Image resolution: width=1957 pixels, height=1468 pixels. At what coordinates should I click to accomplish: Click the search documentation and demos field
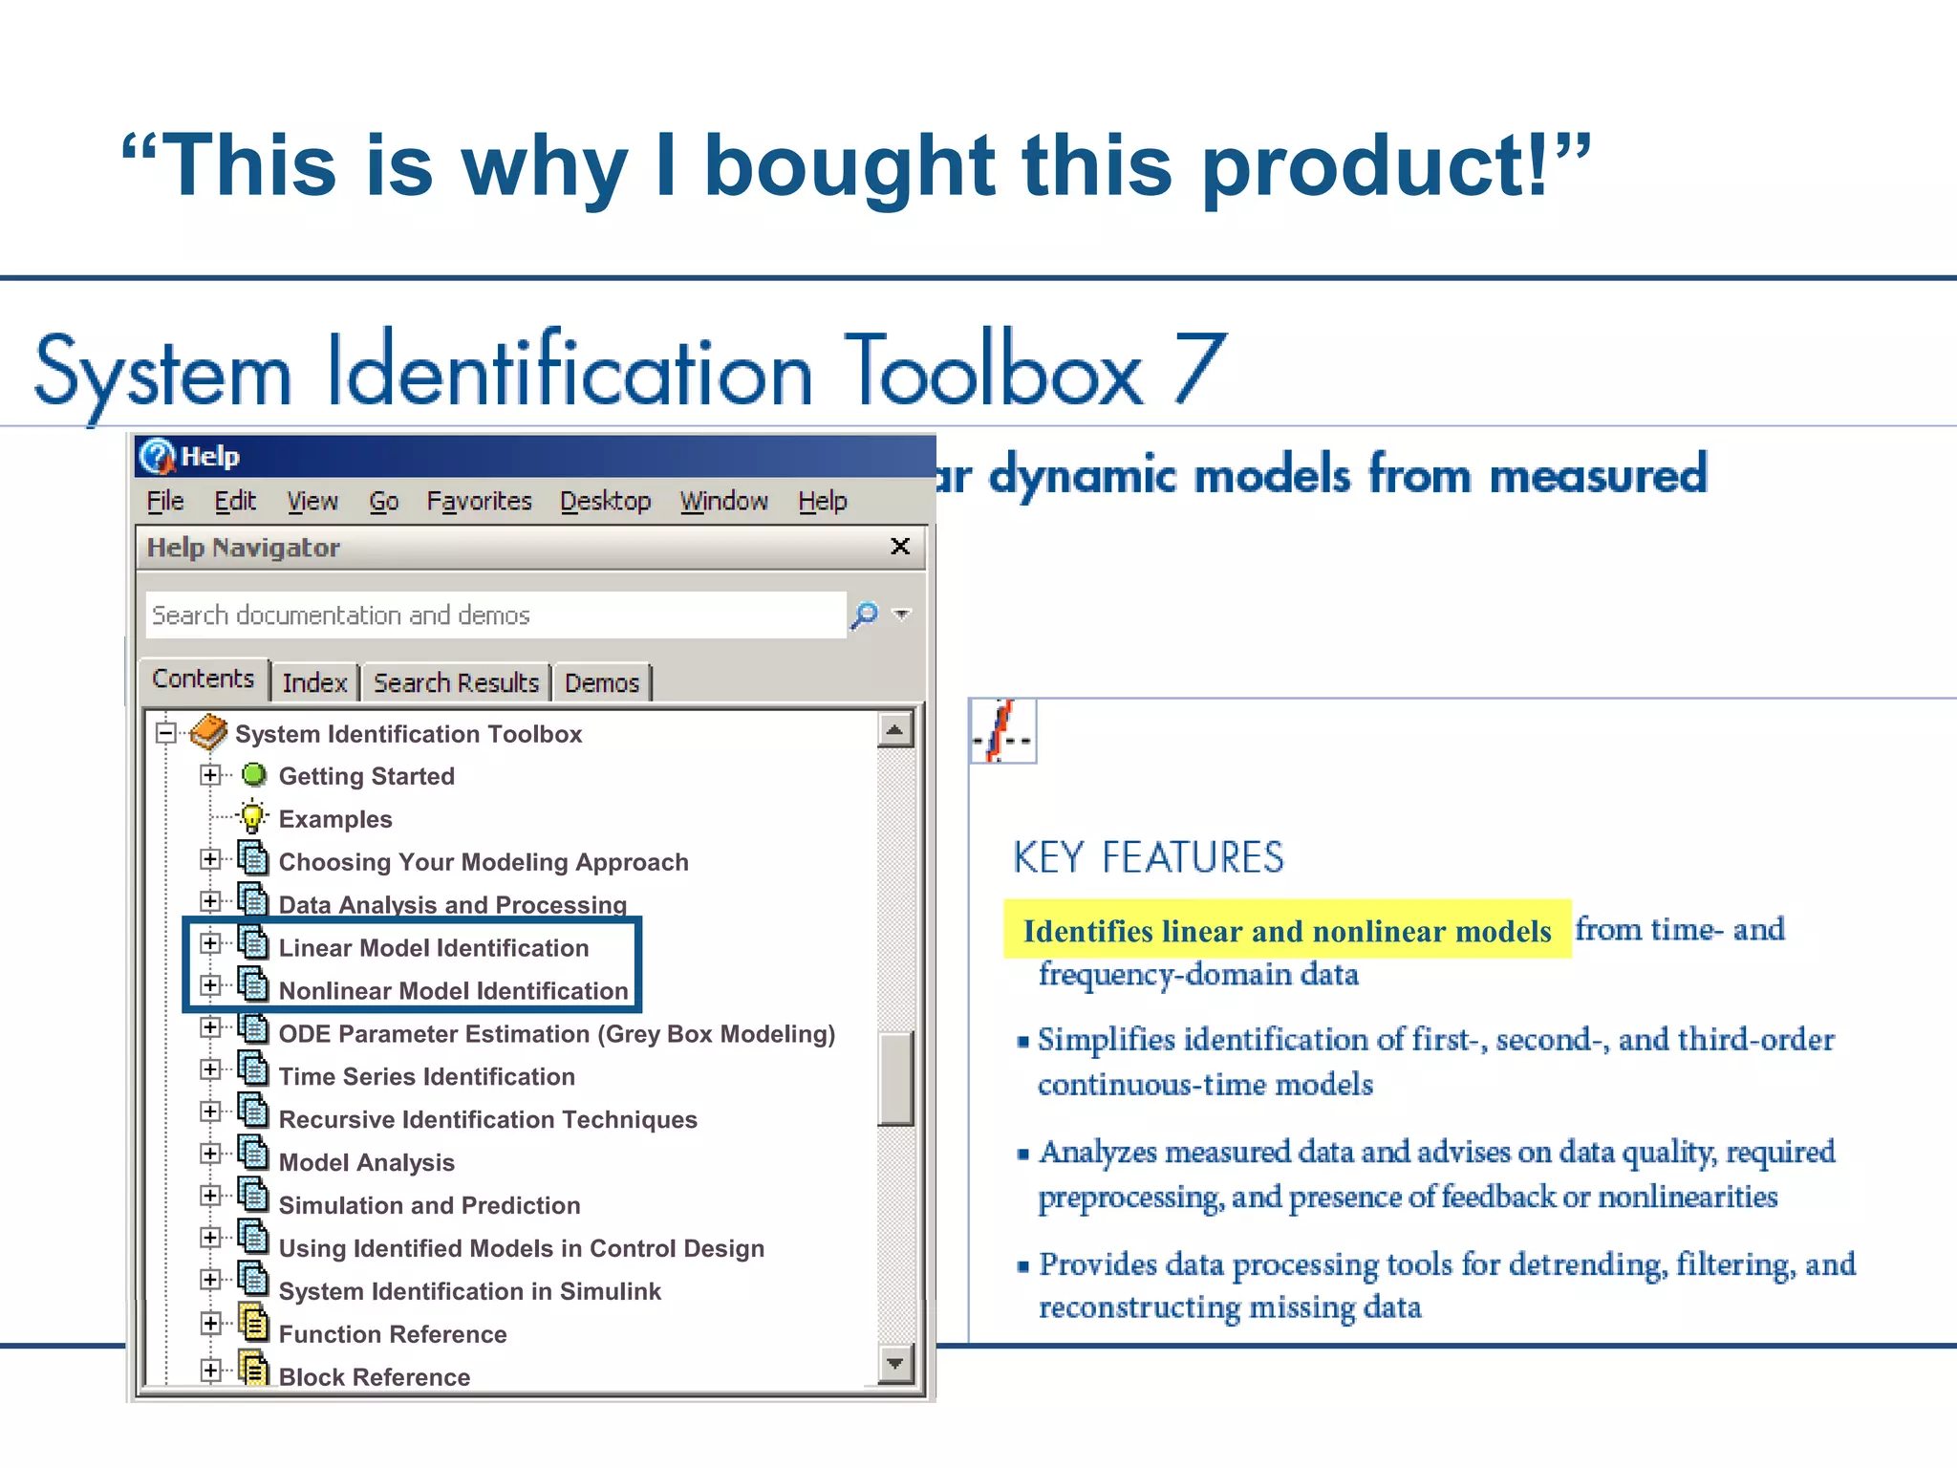[496, 615]
